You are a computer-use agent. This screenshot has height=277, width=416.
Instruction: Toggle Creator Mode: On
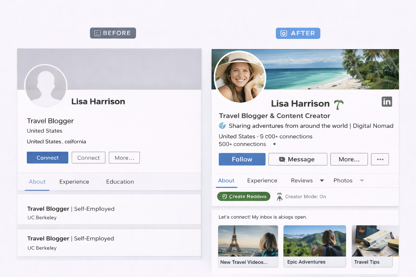click(301, 197)
